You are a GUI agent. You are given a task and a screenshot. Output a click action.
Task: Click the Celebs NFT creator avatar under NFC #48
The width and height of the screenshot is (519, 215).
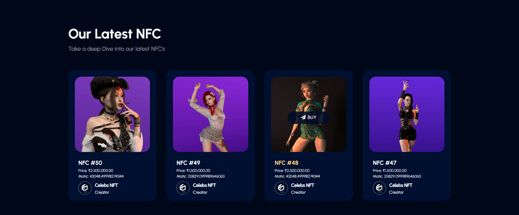coord(281,188)
